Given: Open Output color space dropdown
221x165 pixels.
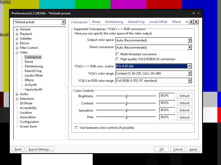Looking at the screenshot, I should 190,40.
